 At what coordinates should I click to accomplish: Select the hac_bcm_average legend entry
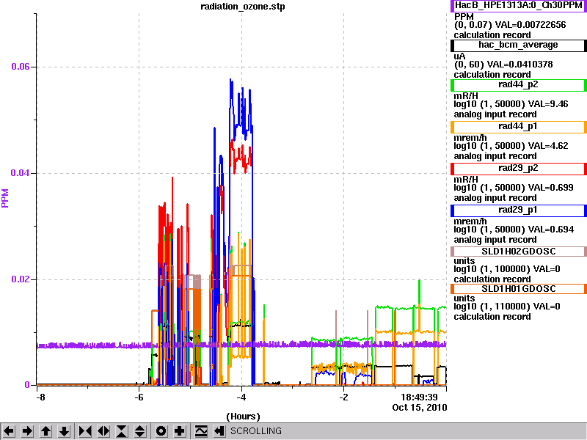(x=519, y=45)
